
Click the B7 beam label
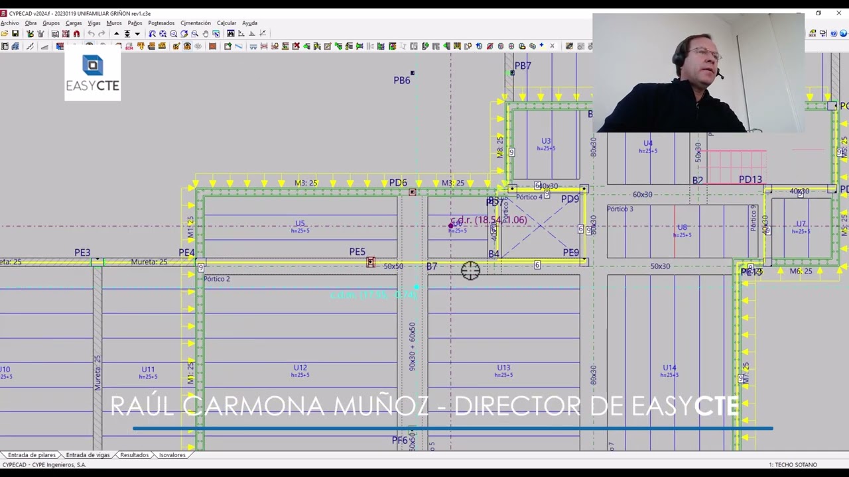(432, 266)
